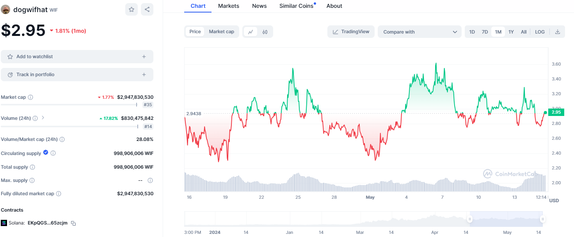This screenshot has width=574, height=237.
Task: Expand Add to watchlist plus icon
Action: coord(144,57)
